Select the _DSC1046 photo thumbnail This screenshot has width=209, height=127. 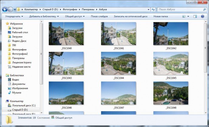[66, 93]
